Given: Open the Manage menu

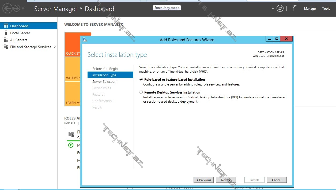Looking at the screenshot, I should pos(310,9).
